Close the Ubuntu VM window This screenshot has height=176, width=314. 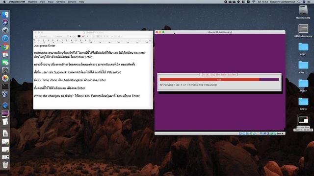click(157, 32)
